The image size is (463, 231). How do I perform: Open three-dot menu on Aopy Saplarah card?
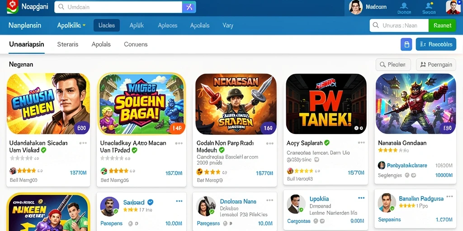pos(361,143)
